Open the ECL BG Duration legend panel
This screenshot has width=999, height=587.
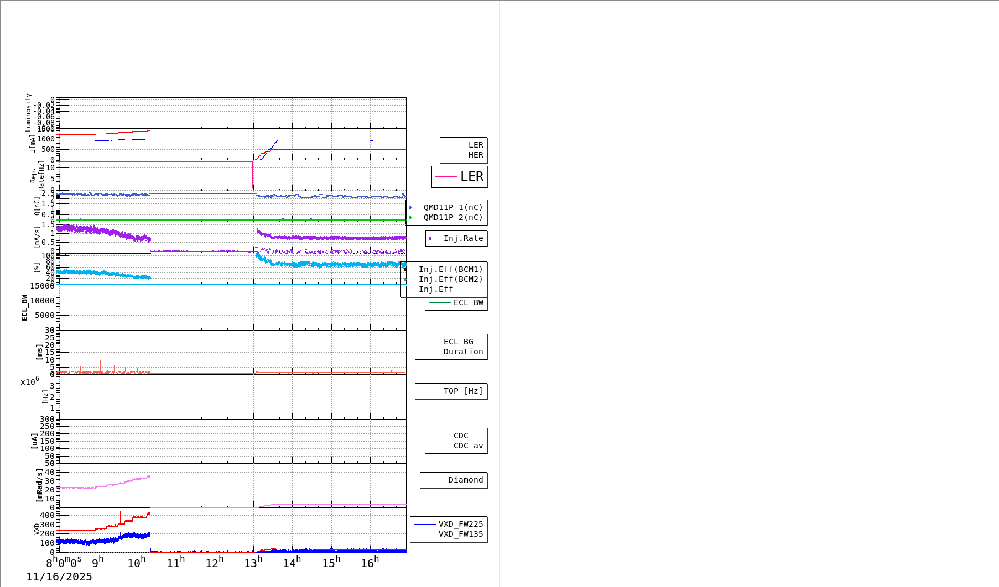click(x=451, y=347)
